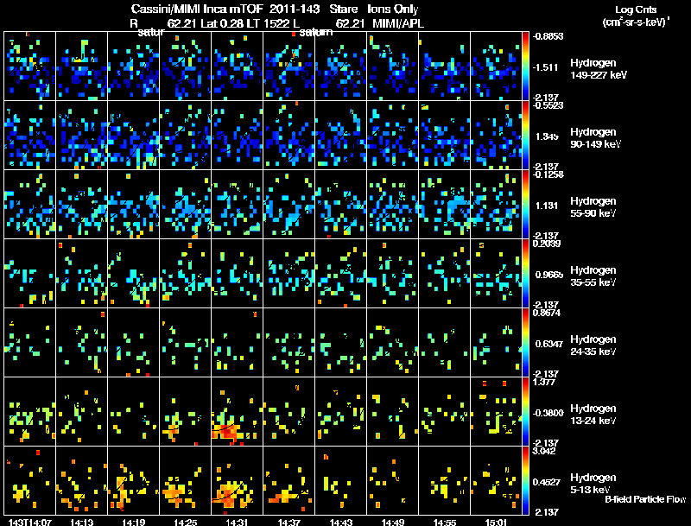Open the 149-227 keV image panel at 14:49
The image size is (691, 526).
pos(393,67)
